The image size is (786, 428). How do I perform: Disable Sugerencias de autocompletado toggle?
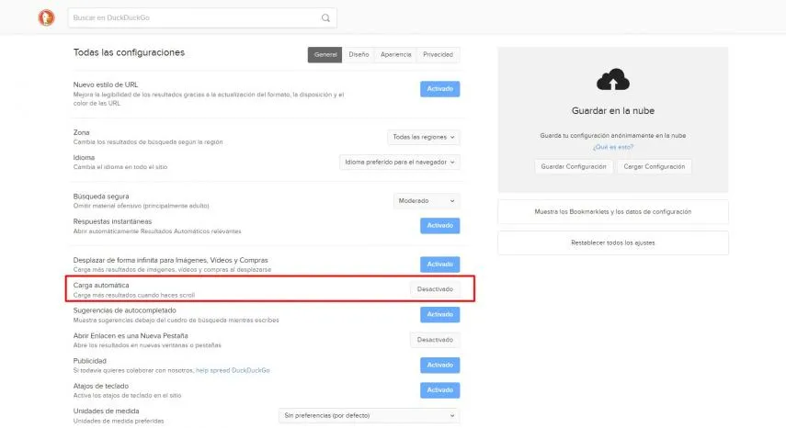439,314
